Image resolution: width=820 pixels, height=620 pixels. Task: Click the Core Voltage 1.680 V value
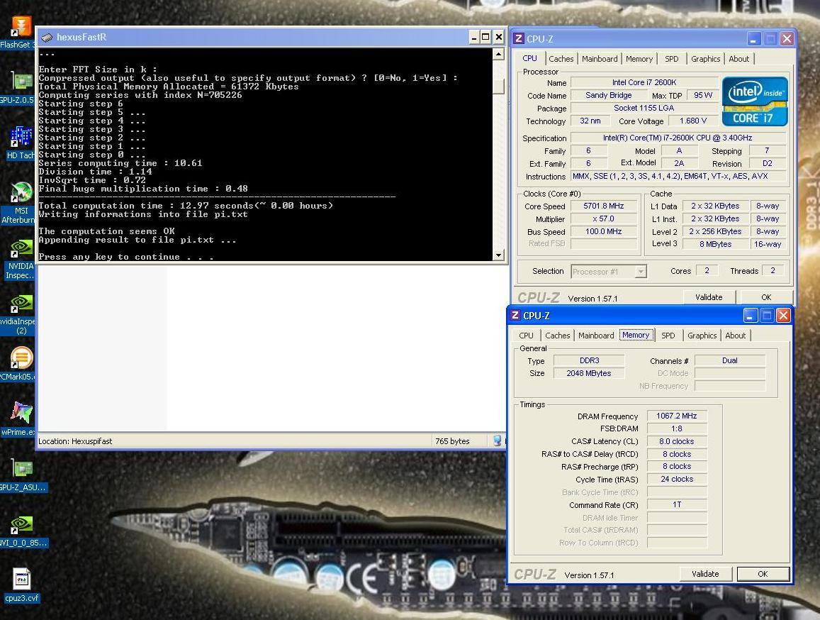click(x=693, y=121)
